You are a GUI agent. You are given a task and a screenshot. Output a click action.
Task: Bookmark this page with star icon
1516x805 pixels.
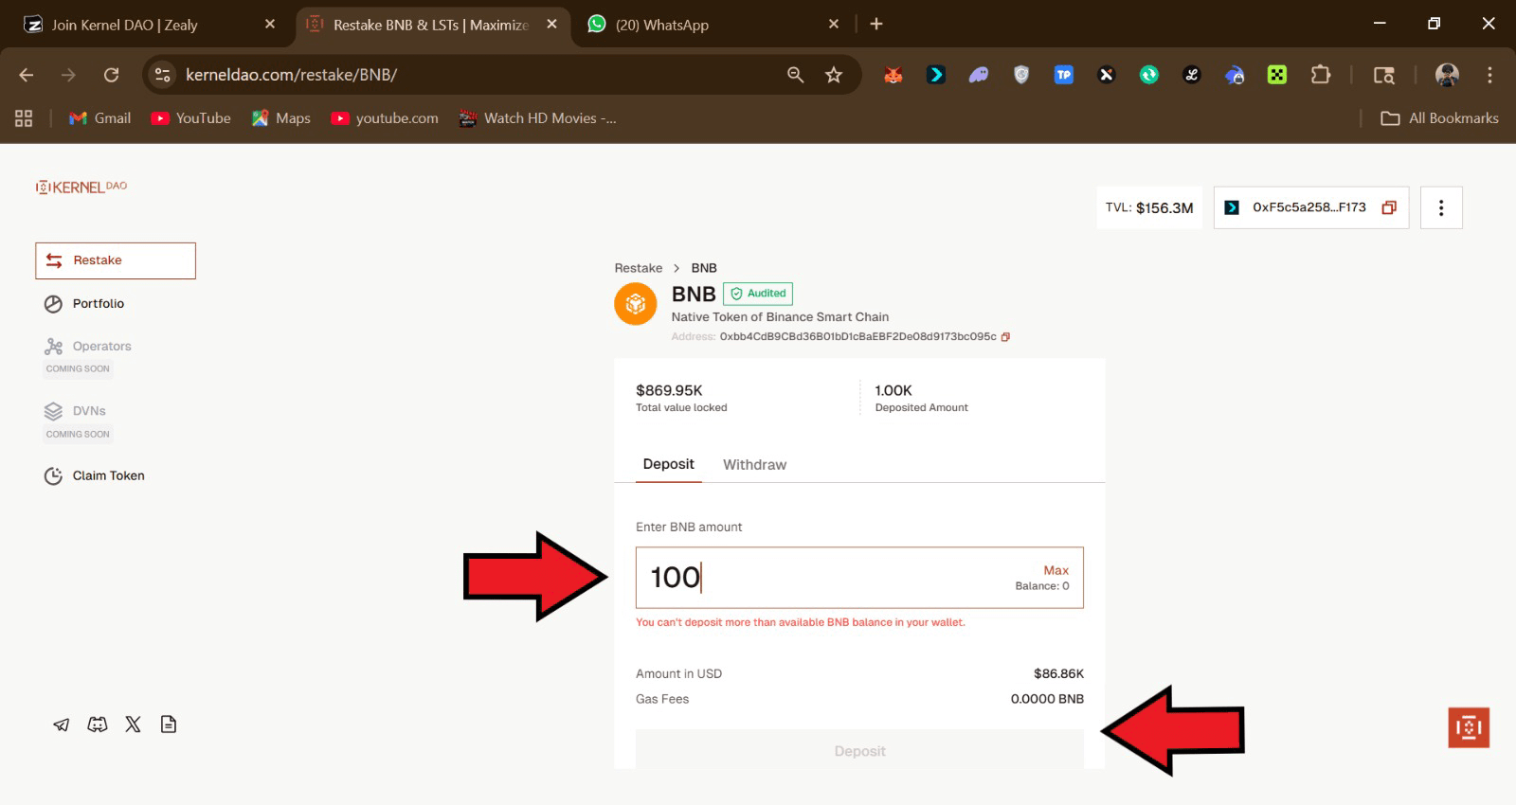[834, 75]
